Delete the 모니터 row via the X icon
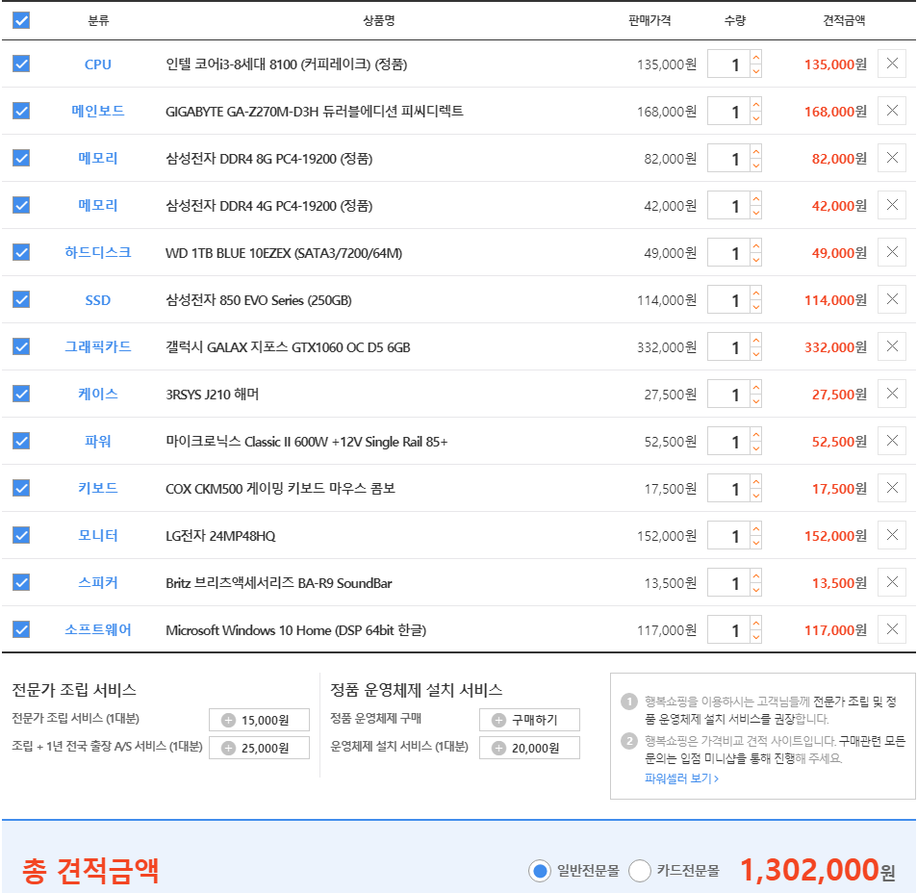Viewport: 917px width, 893px height. coord(892,535)
